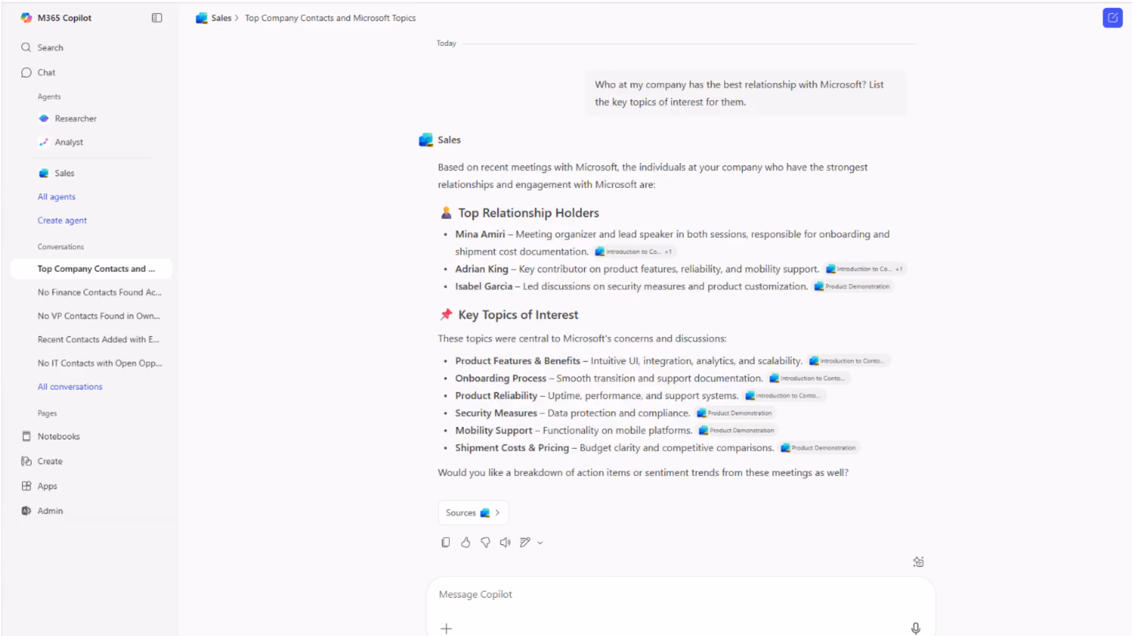1132x636 pixels.
Task: Expand the Sources chevron button
Action: (x=473, y=512)
